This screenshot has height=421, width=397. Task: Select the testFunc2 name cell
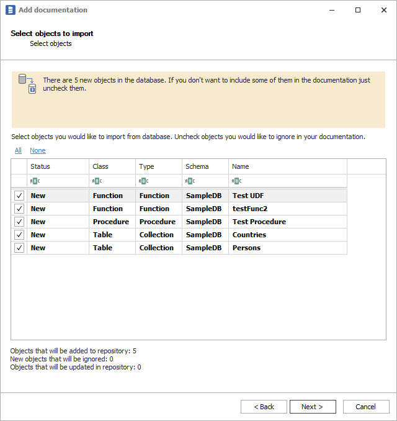pyautogui.click(x=288, y=209)
